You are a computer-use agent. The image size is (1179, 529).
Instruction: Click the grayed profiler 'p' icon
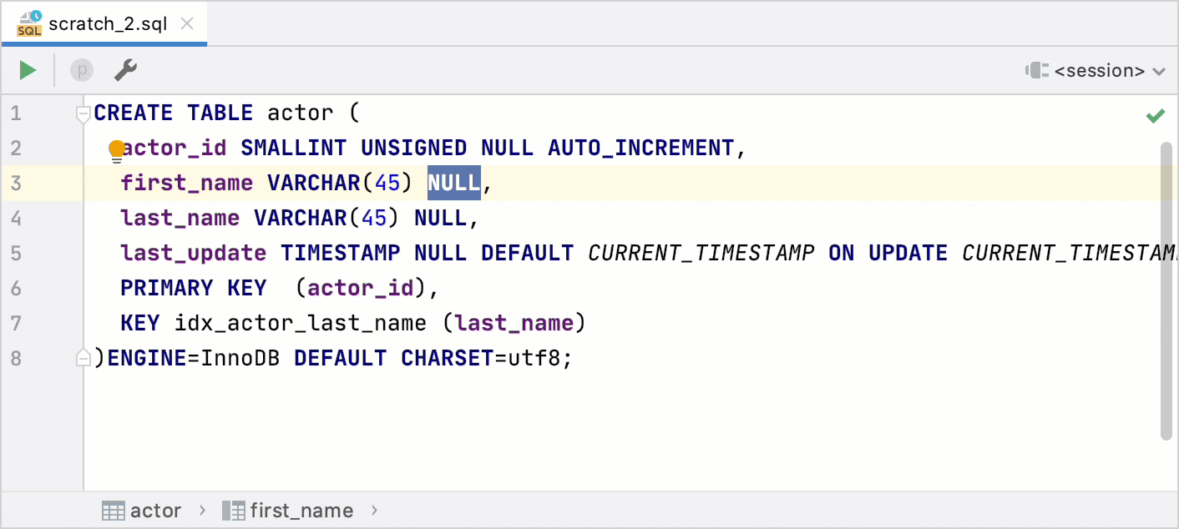[81, 70]
